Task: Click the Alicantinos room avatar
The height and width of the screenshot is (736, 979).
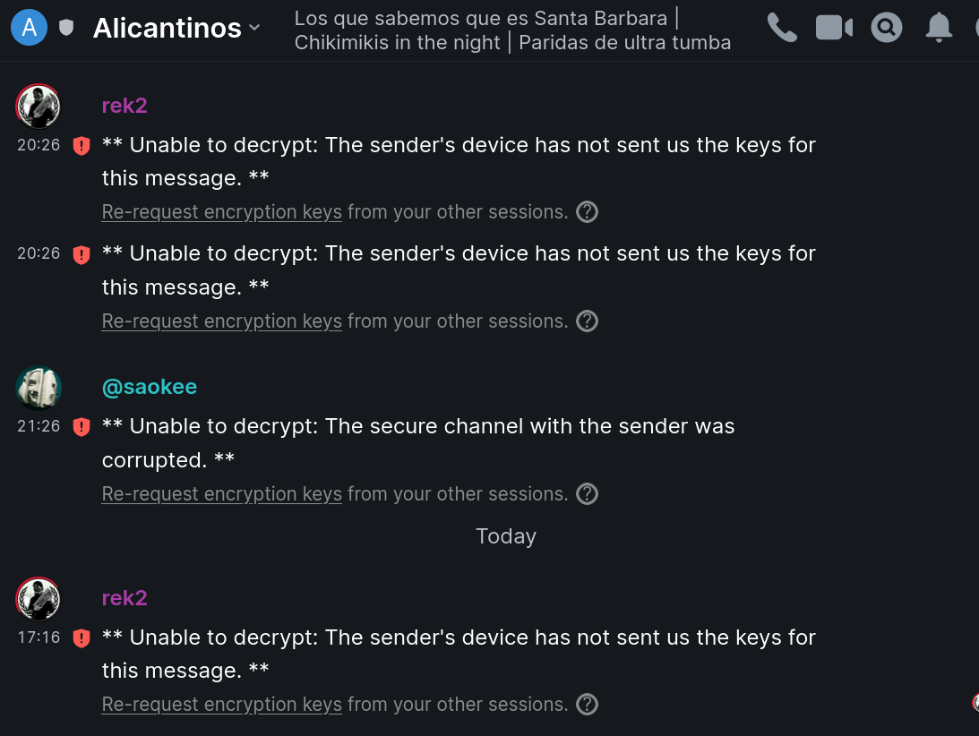Action: (x=30, y=29)
